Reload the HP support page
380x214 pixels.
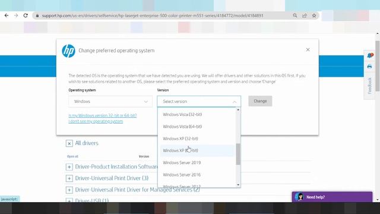(x=26, y=15)
